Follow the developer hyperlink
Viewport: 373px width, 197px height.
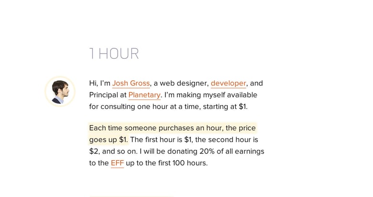coord(228,83)
